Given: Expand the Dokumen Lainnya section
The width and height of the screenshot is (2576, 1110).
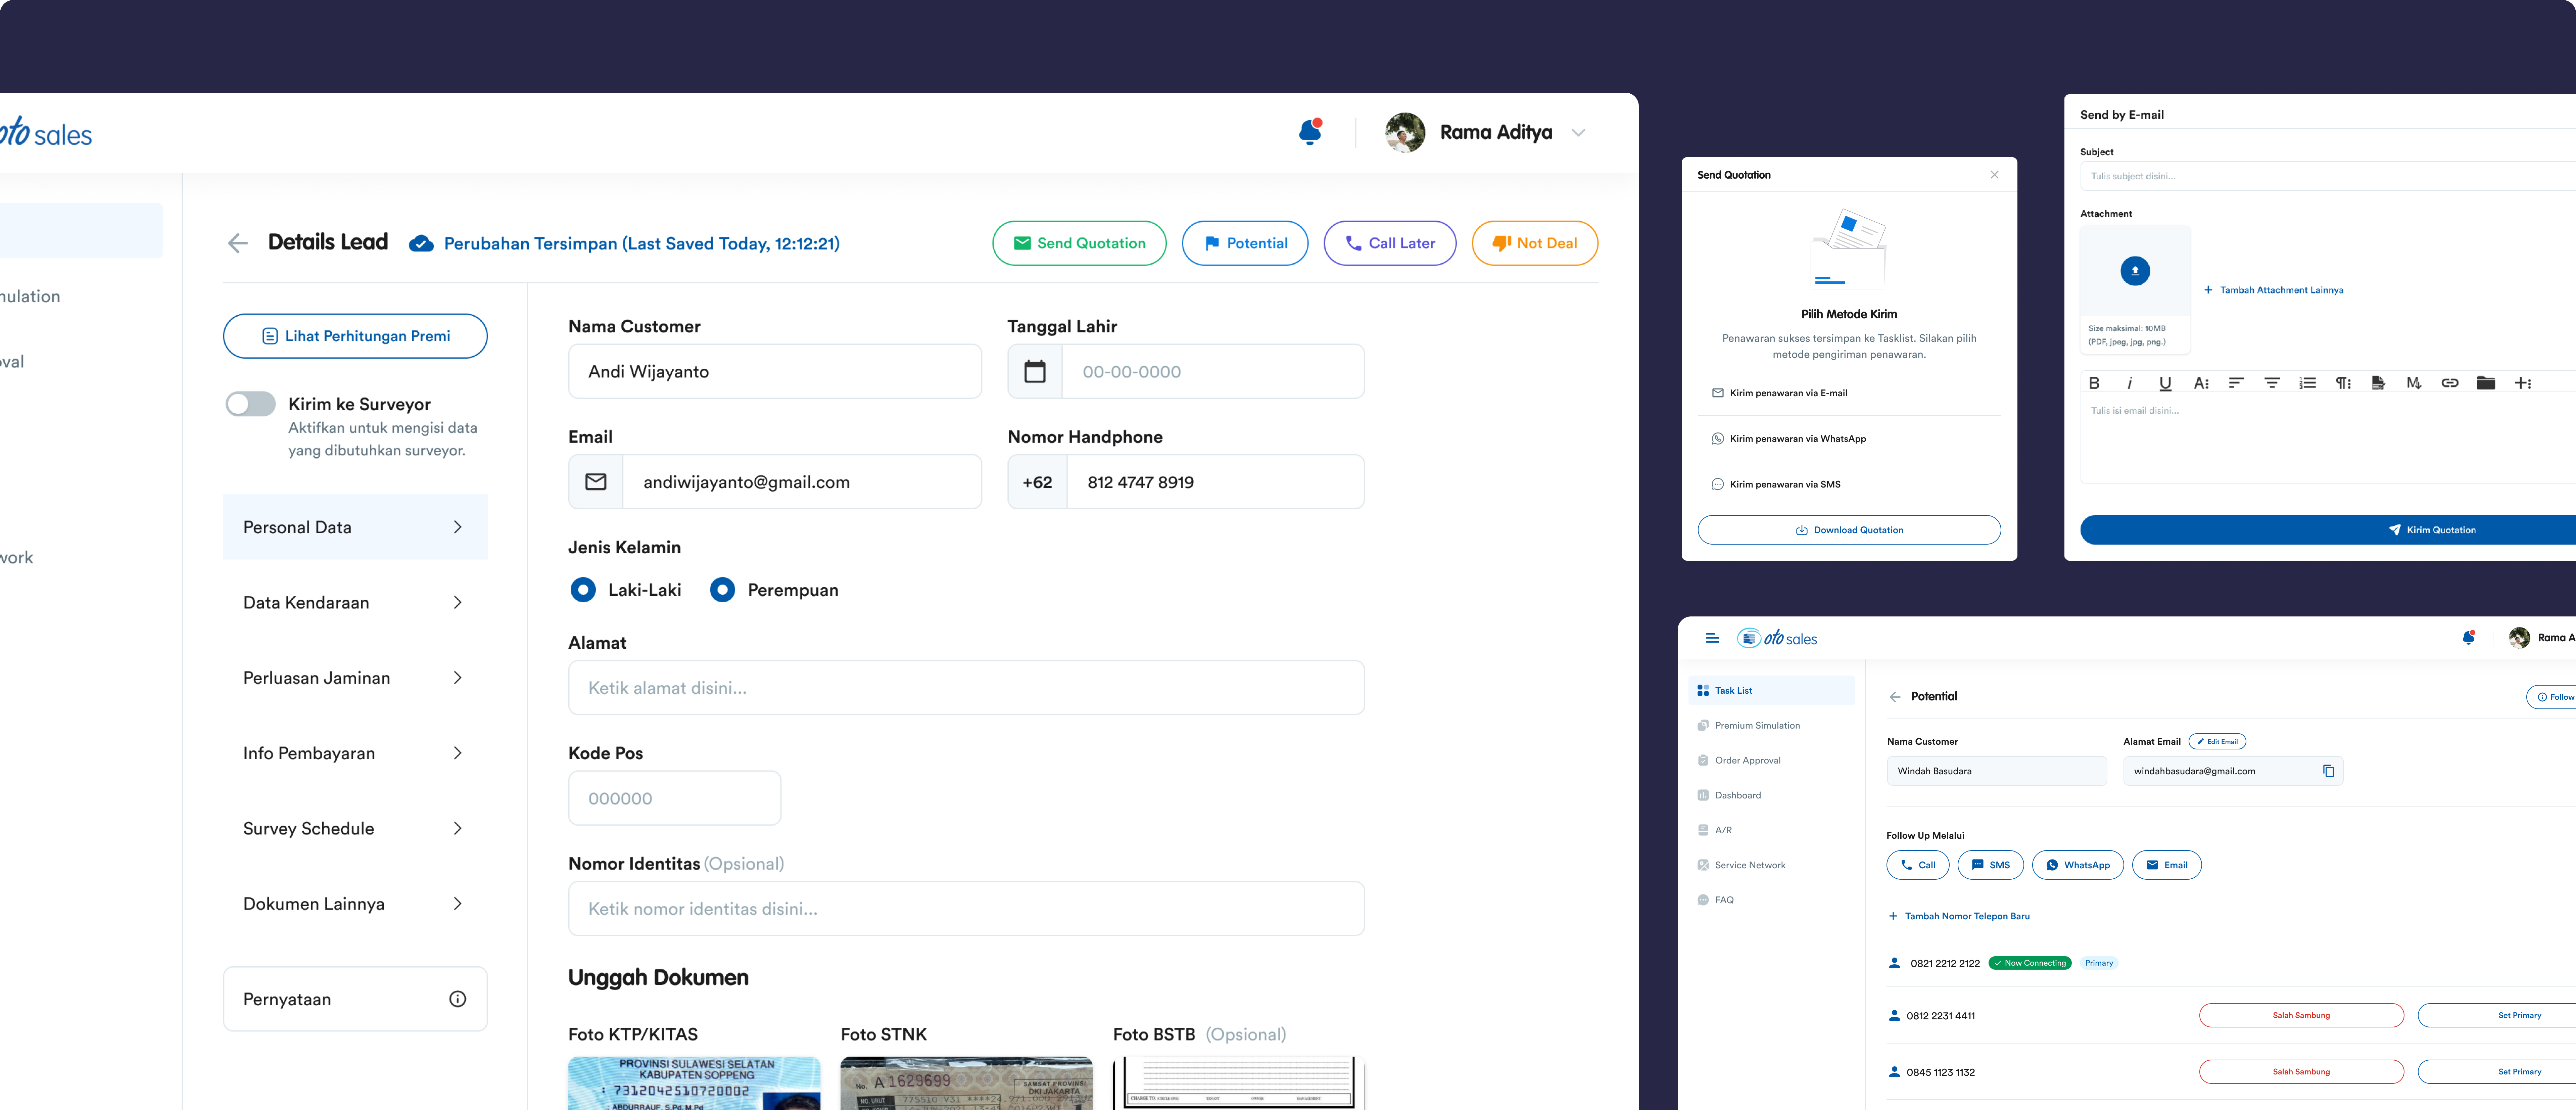Looking at the screenshot, I should point(355,904).
